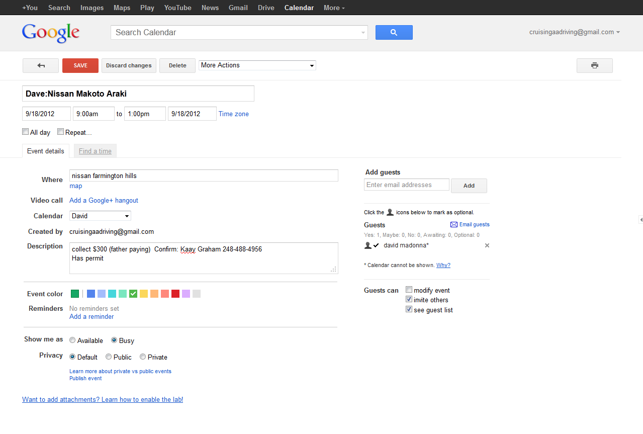
Task: Click the blue search magnifier button
Action: tap(394, 32)
